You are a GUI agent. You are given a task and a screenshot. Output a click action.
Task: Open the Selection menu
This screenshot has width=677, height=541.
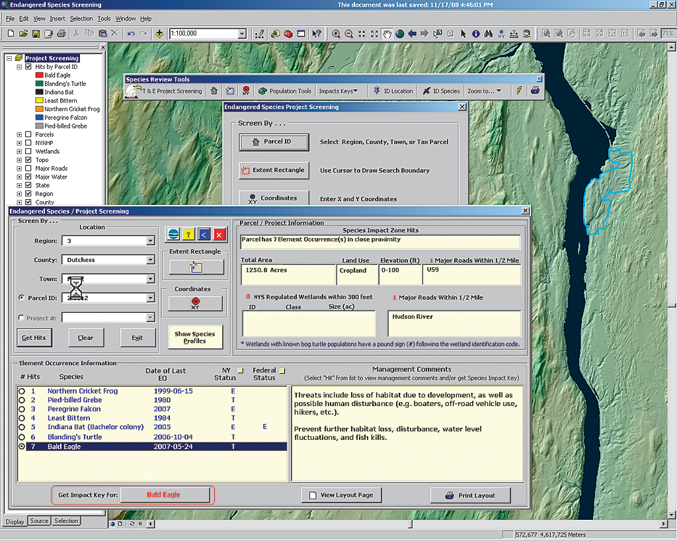(x=81, y=19)
